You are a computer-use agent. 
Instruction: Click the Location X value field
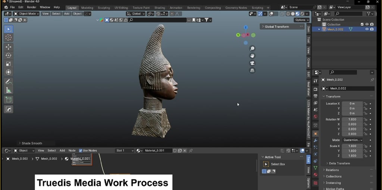(x=352, y=104)
